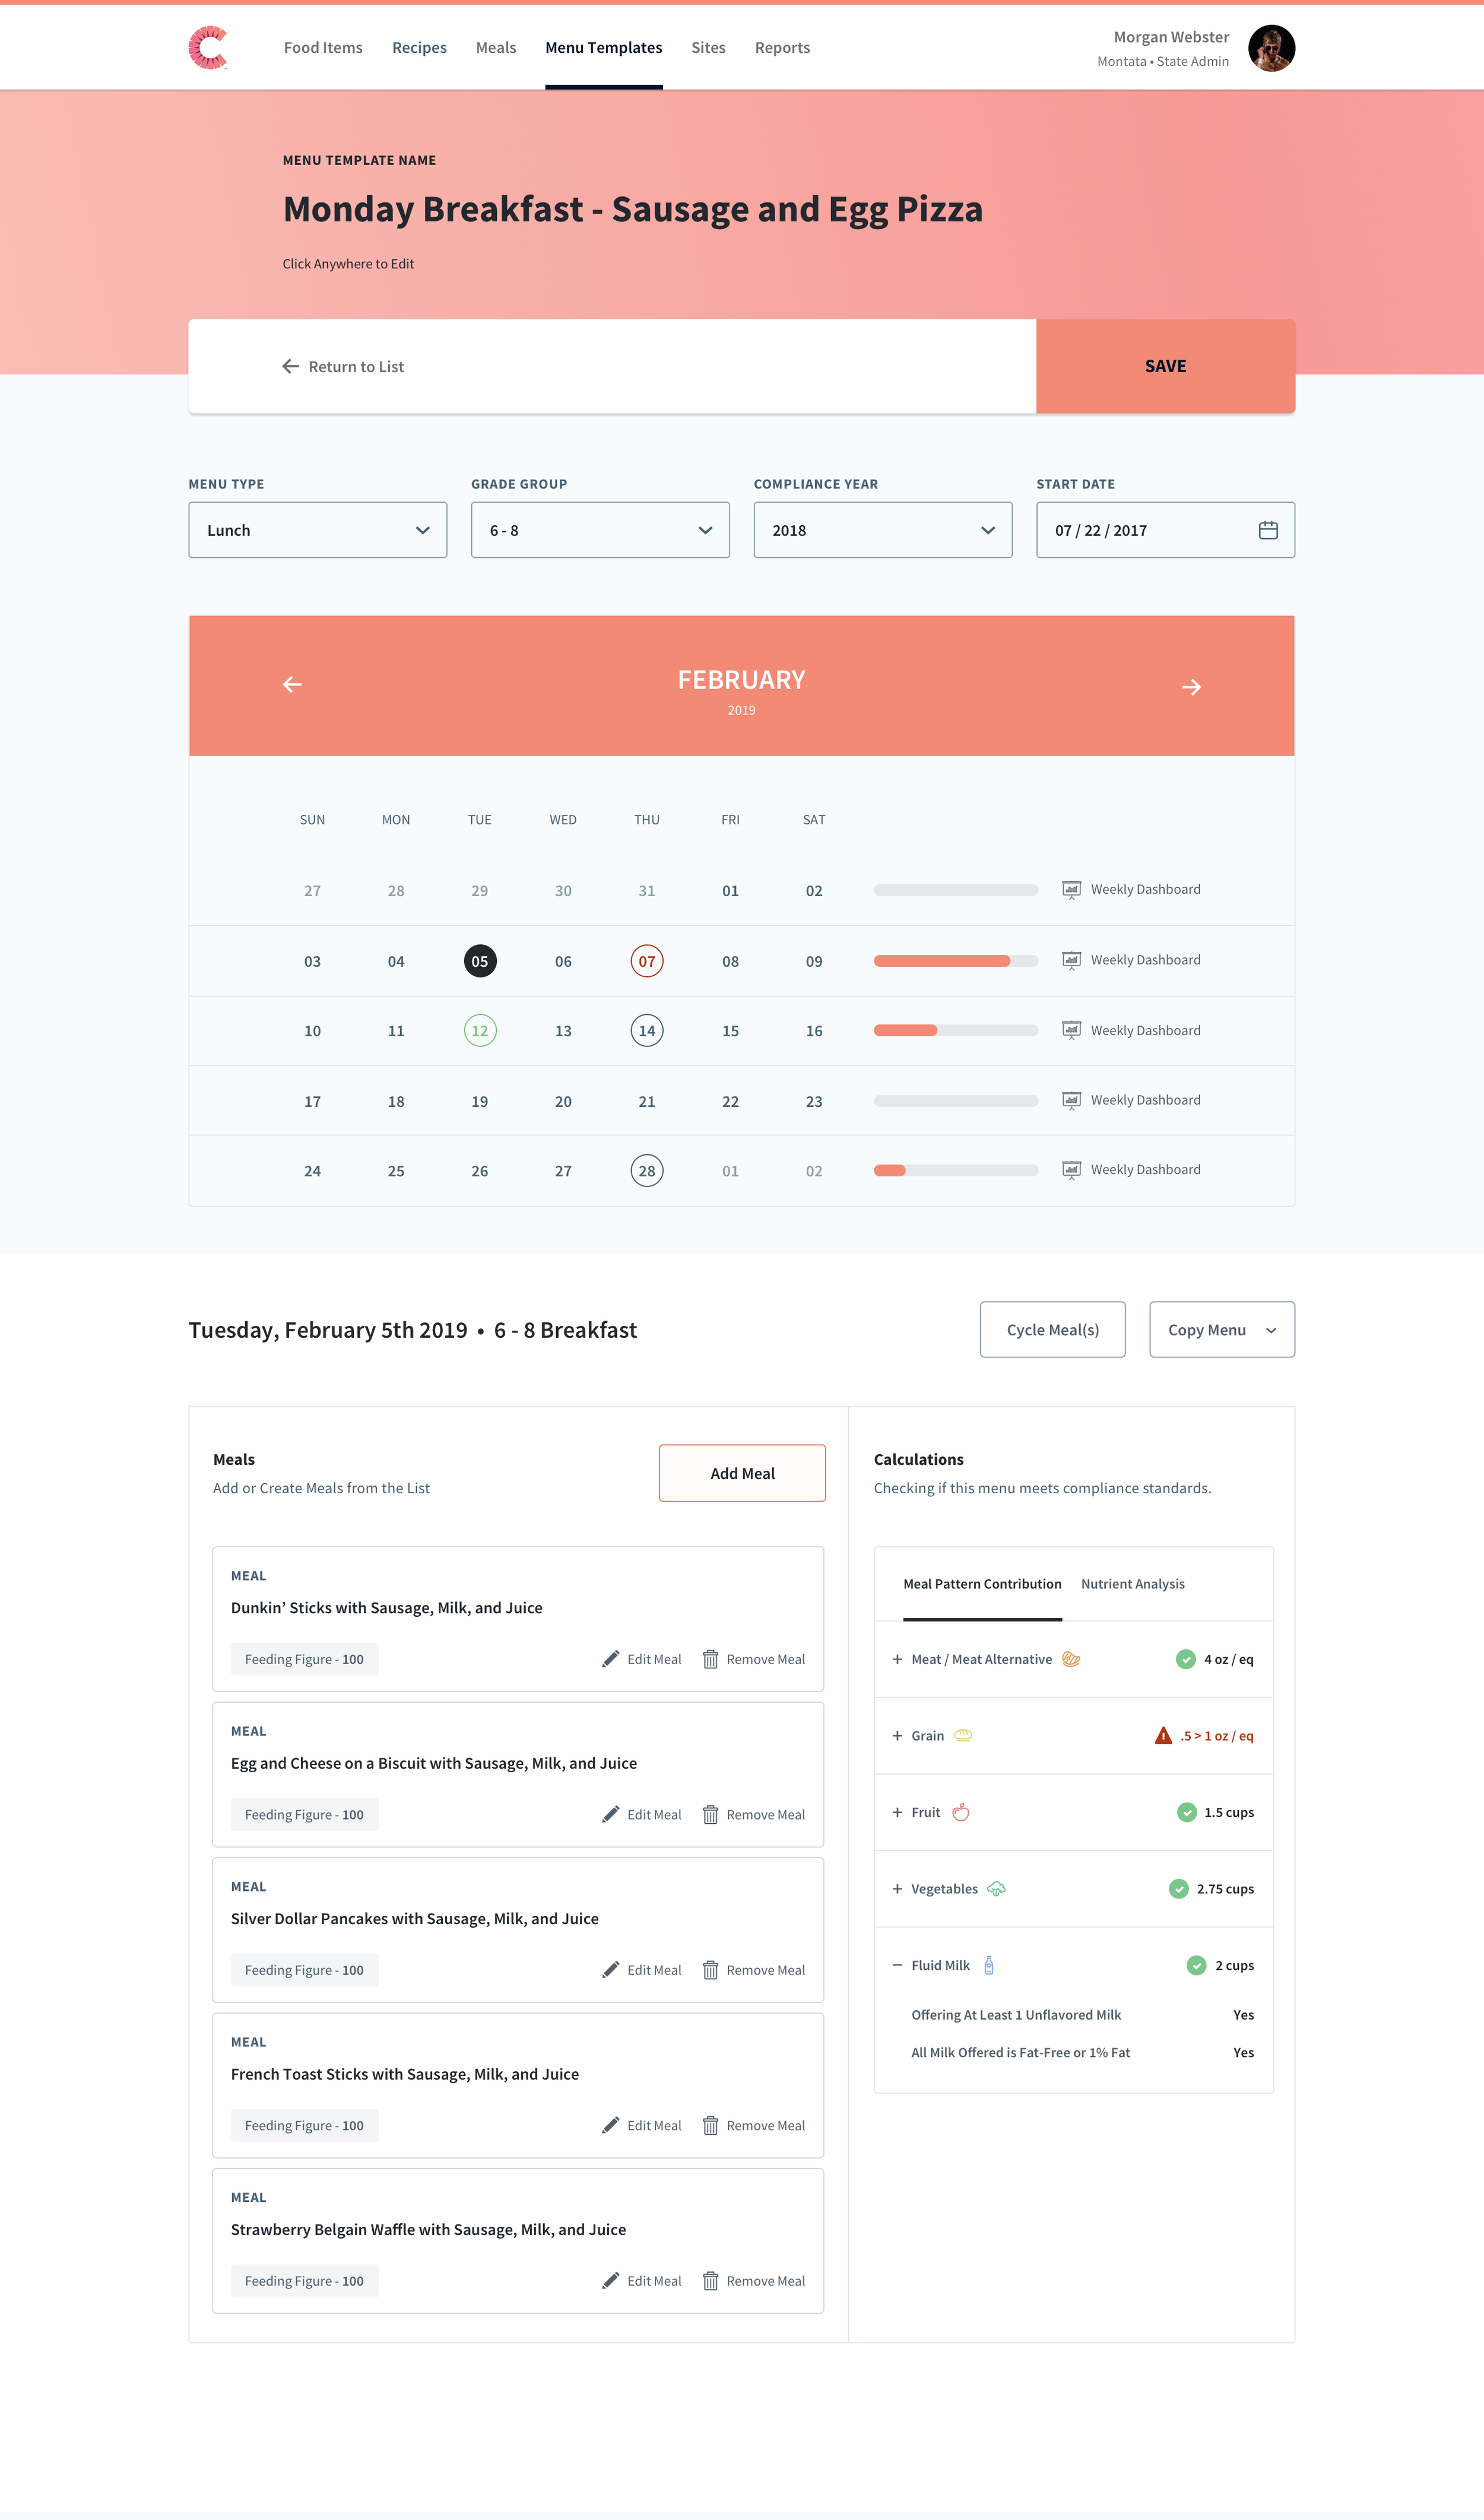Viewport: 1484px width, 2520px height.
Task: Edit the Dunkin' Sticks meal with pencil icon
Action: (x=611, y=1658)
